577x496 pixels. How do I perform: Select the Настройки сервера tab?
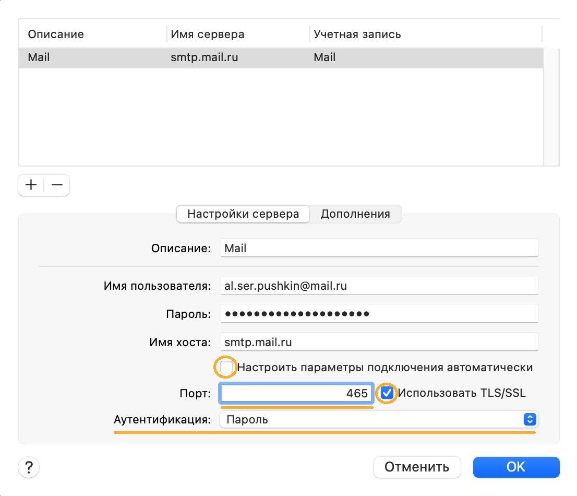point(243,214)
